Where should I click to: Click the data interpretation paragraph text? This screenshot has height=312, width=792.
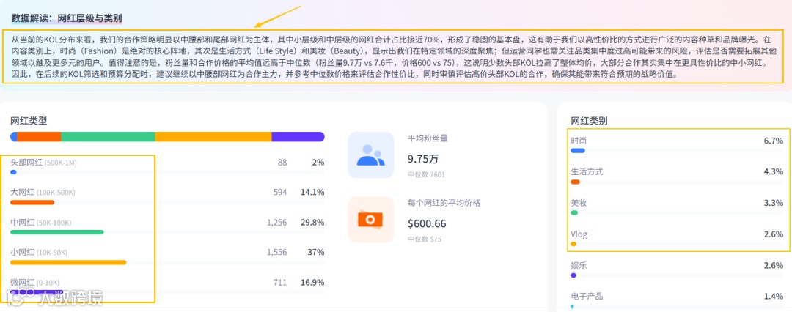pos(395,56)
